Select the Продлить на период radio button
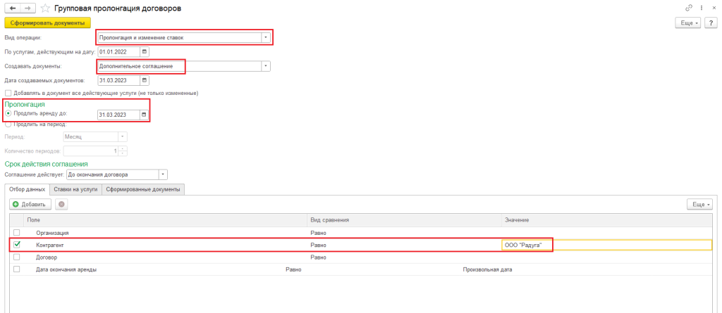 8,124
